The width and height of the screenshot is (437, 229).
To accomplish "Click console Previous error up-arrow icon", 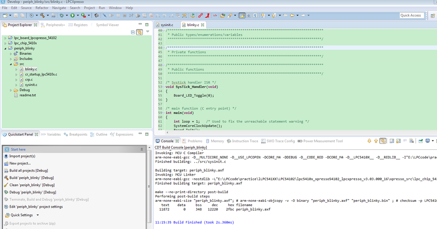I will [x=376, y=141].
